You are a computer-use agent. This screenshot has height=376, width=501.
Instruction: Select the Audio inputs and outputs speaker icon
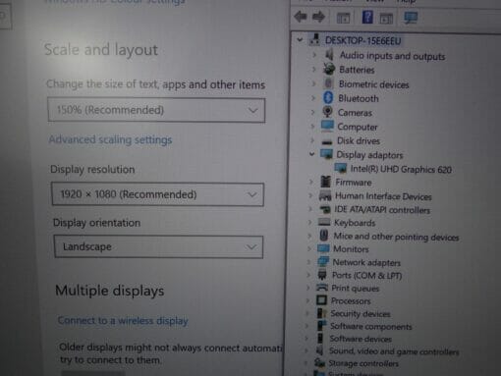329,55
